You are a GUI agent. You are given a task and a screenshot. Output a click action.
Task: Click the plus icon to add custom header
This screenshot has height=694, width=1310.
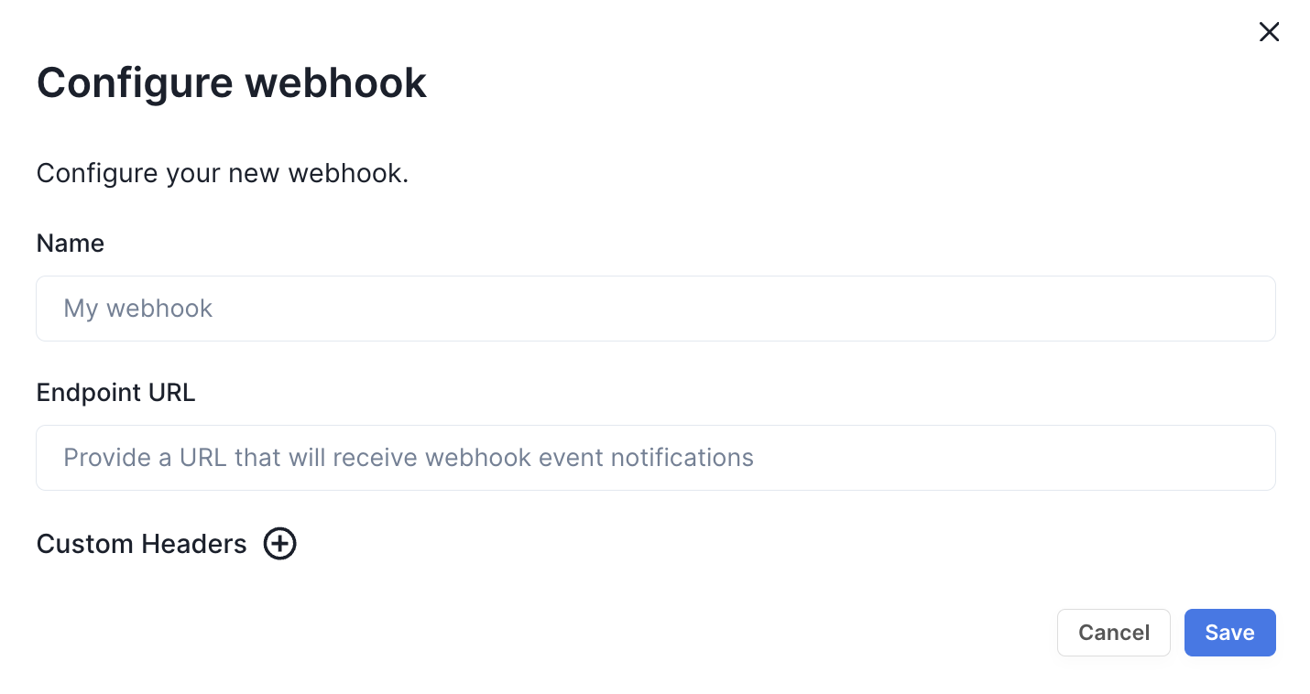(x=280, y=544)
